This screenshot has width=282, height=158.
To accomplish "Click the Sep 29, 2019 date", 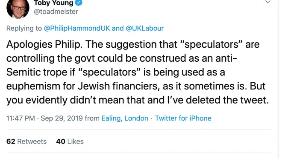I will point(62,118).
